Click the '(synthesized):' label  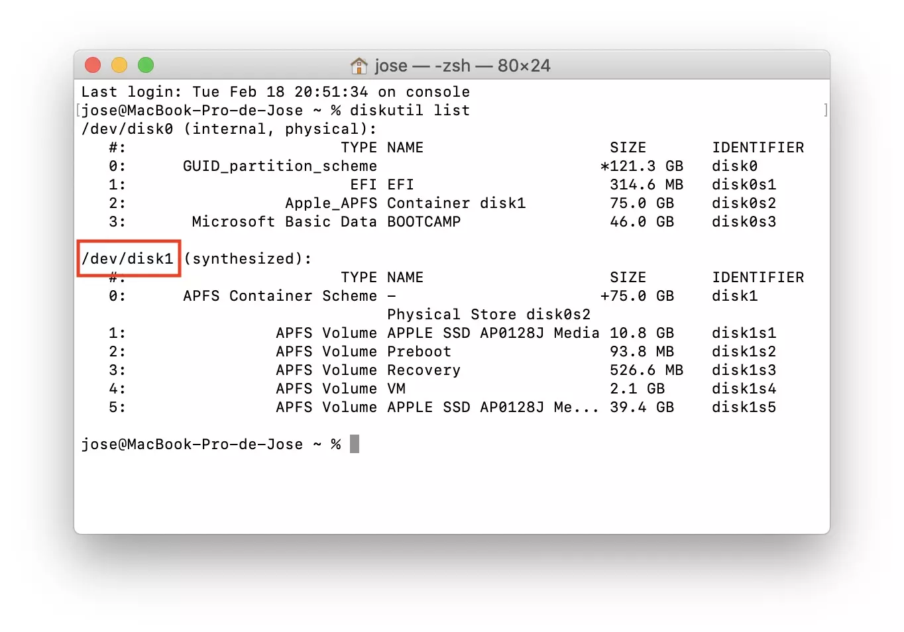point(248,258)
